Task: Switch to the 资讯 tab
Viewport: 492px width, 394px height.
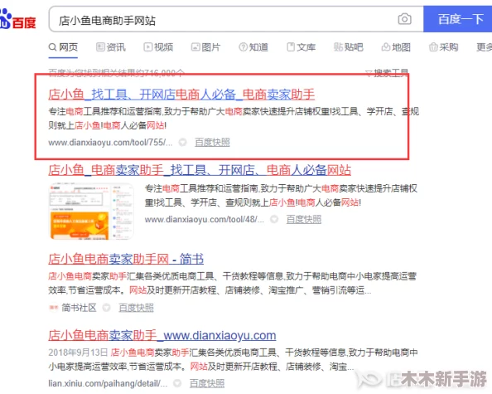Action: pyautogui.click(x=111, y=47)
